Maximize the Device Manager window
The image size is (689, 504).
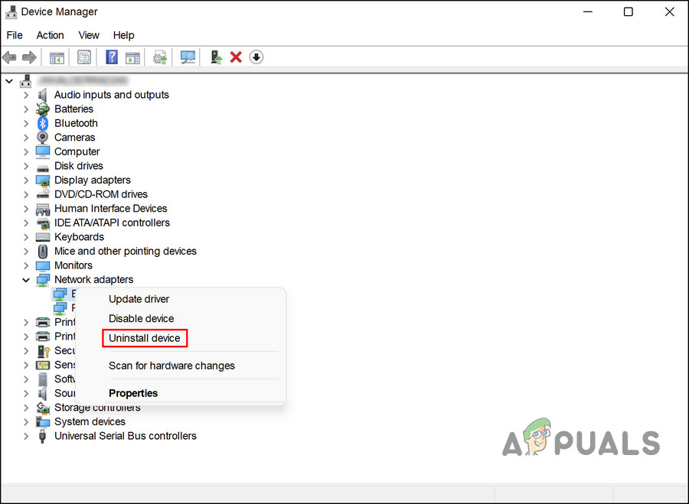pyautogui.click(x=629, y=11)
